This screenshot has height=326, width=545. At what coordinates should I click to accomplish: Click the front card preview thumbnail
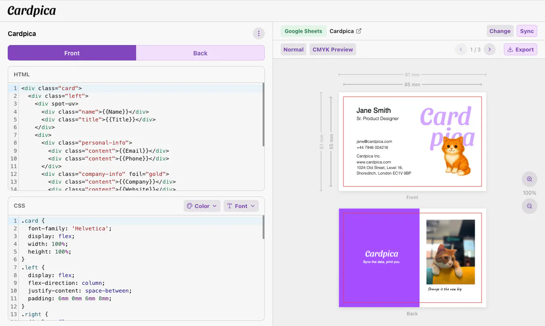tap(412, 142)
